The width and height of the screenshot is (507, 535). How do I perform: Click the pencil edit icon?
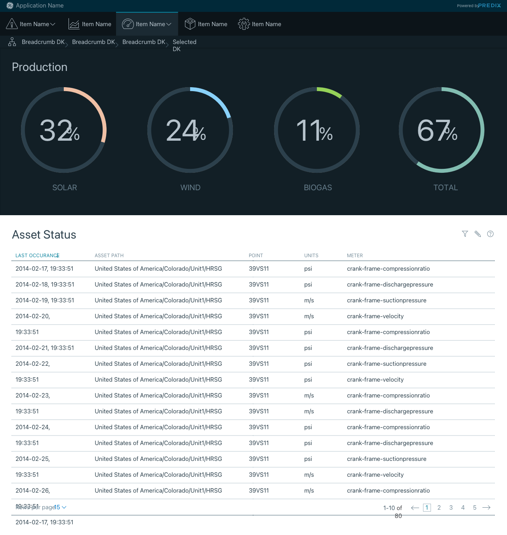coord(478,234)
